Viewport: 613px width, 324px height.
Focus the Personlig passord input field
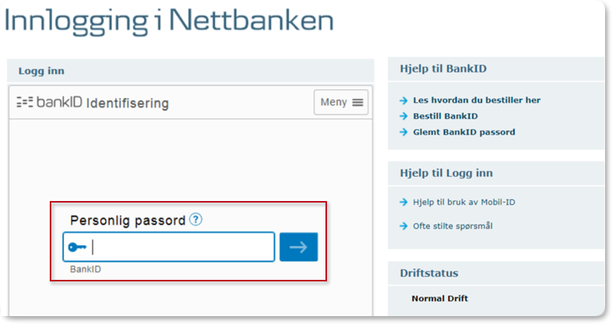point(180,247)
